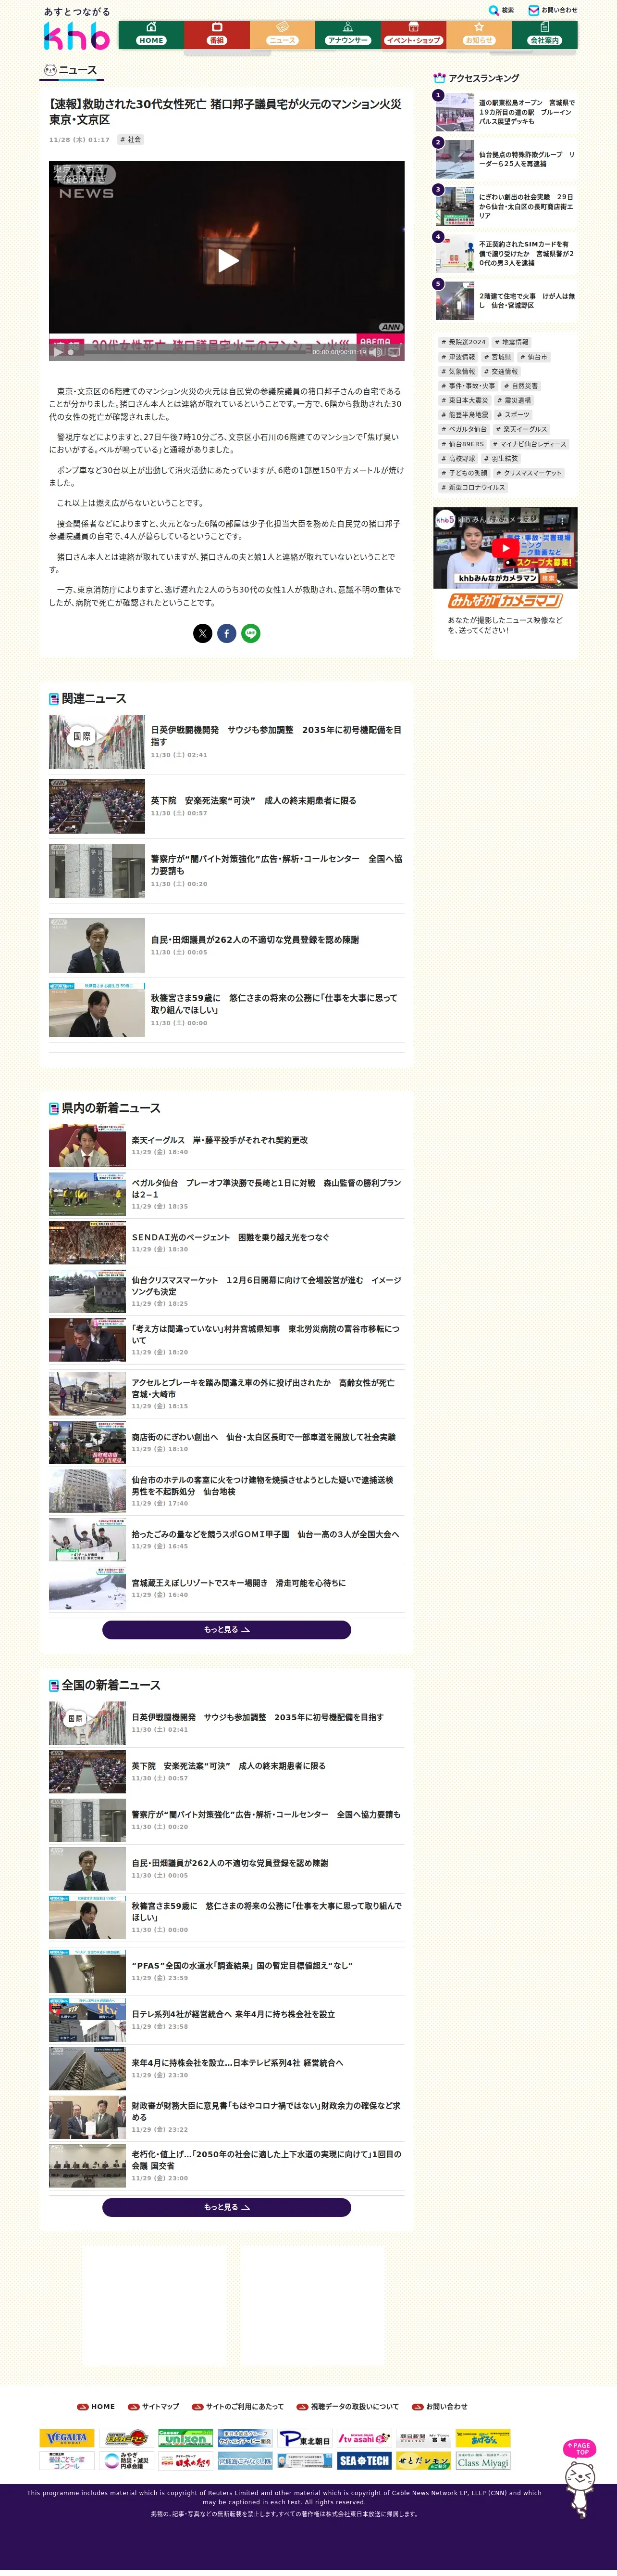This screenshot has height=2576, width=617.
Task: Play the khbみんながカメラマン YouTube video
Action: (505, 548)
